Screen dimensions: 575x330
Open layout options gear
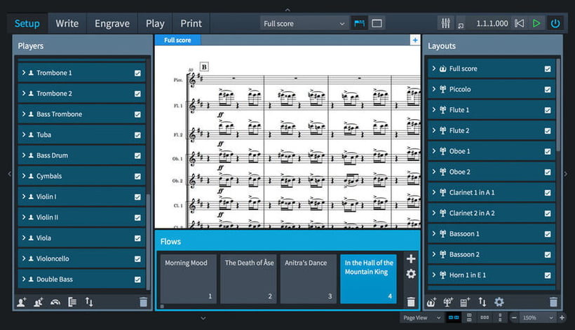pyautogui.click(x=499, y=302)
